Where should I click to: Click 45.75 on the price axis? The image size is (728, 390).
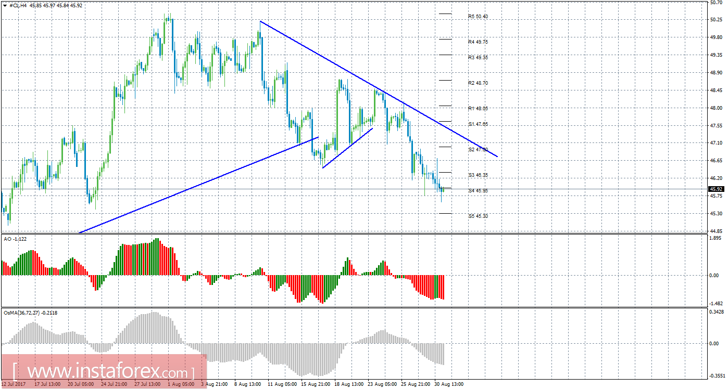click(717, 196)
